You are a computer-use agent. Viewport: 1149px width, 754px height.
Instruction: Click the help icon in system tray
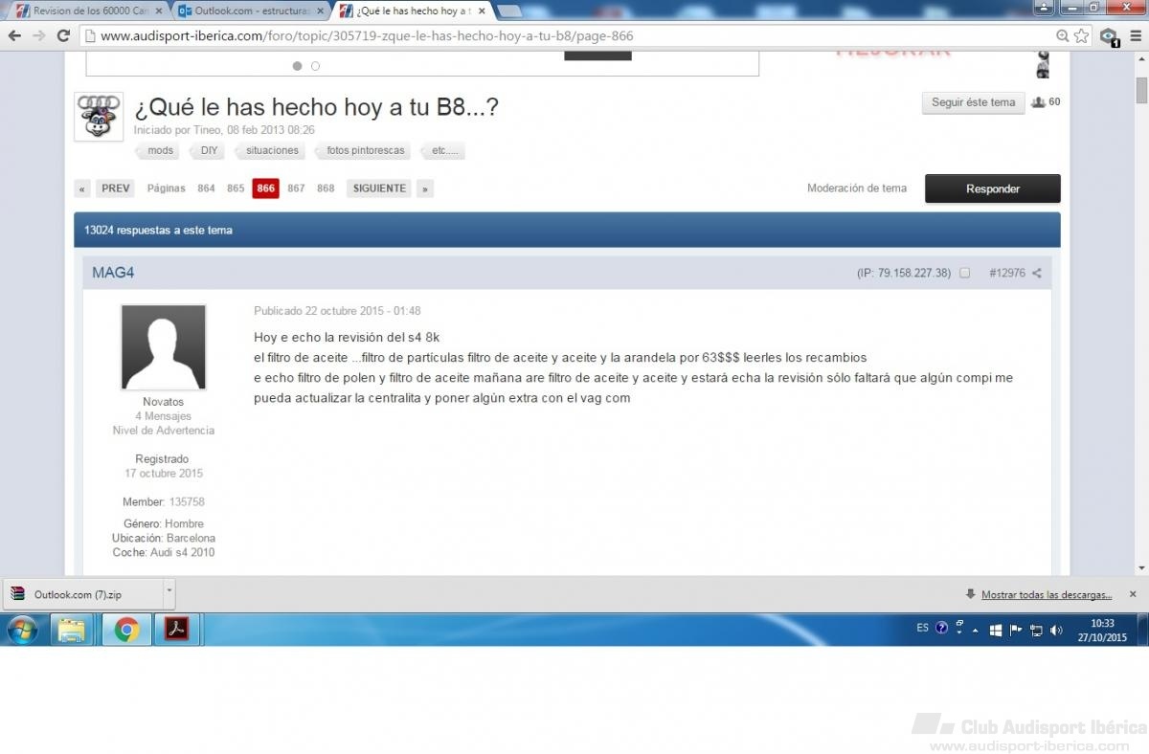point(941,629)
